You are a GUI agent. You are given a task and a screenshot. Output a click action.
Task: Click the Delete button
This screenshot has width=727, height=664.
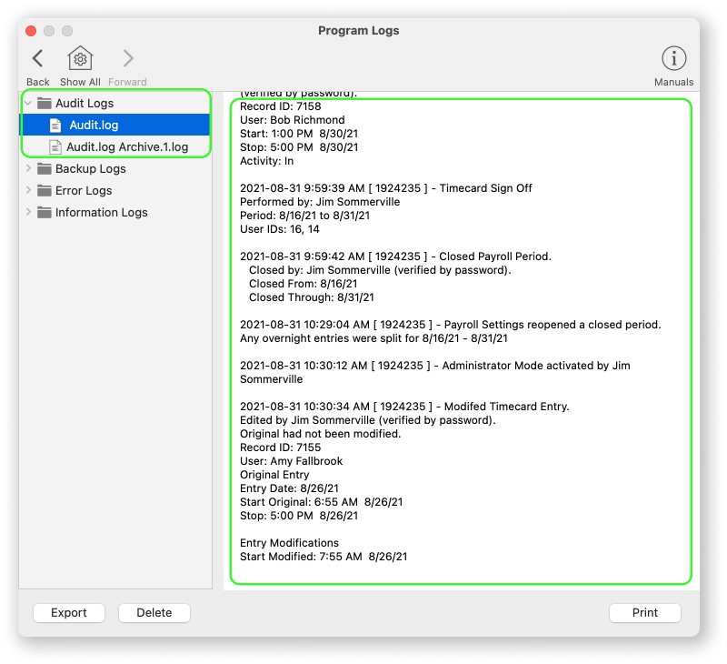[x=154, y=613]
